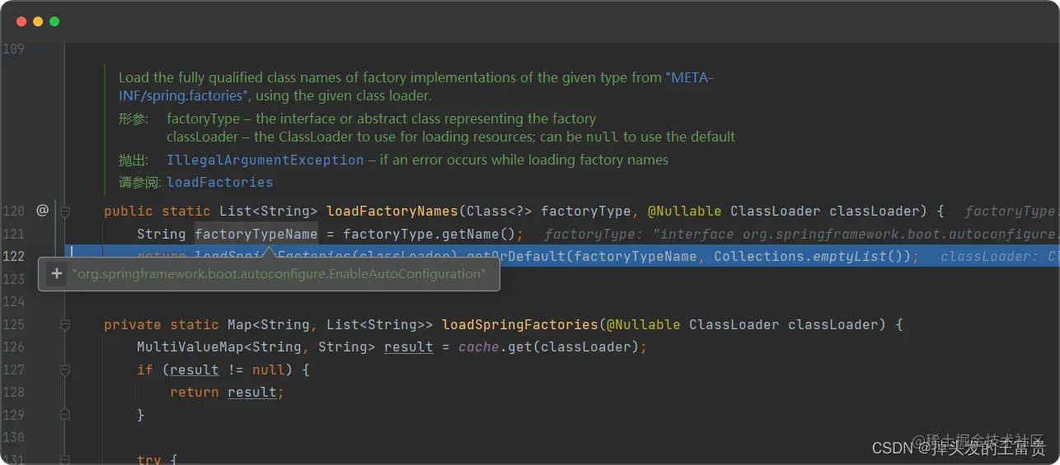Screen dimensions: 1060x465
Task: Click the yellow minimize window button
Action: point(38,21)
